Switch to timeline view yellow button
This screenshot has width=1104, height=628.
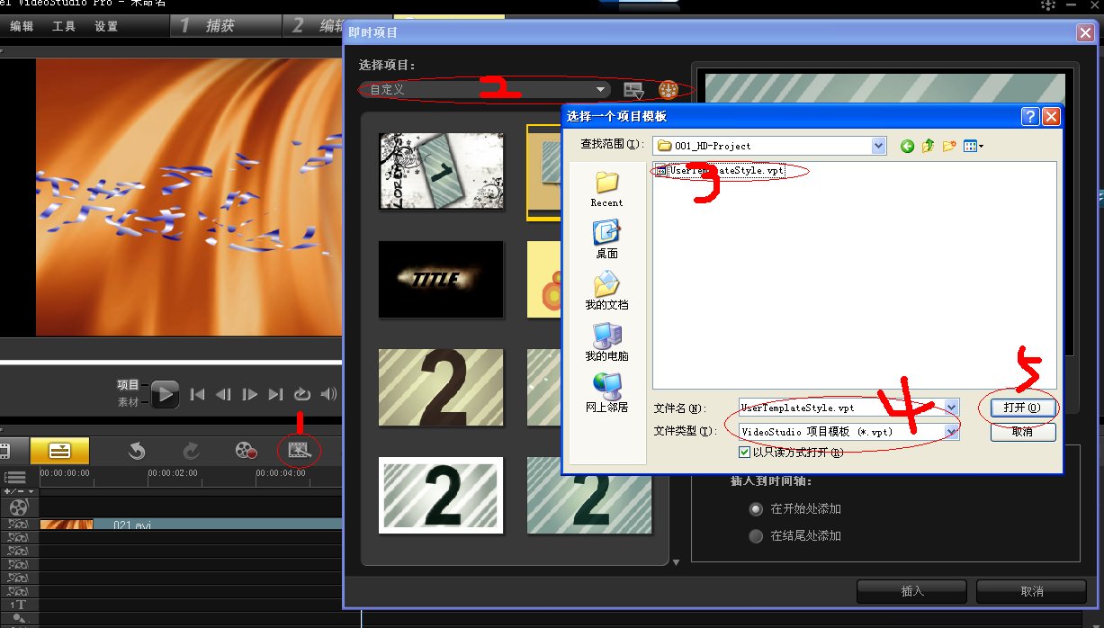click(59, 450)
